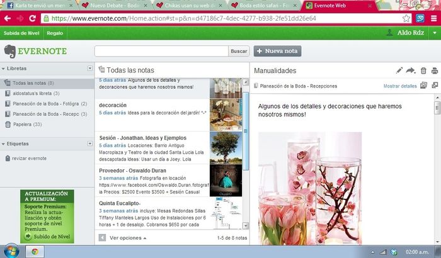Open the Libretas options dropdown

[89, 69]
